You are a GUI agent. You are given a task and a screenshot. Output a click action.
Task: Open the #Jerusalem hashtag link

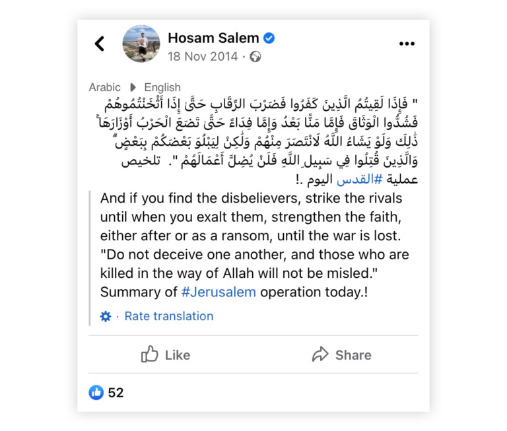[x=219, y=292]
